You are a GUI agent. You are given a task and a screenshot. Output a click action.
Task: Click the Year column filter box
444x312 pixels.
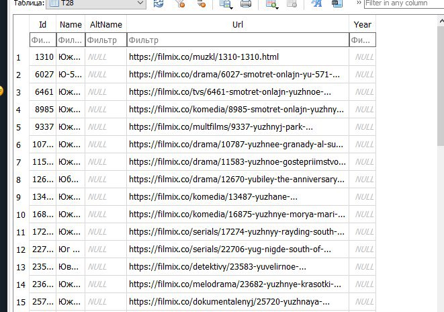(363, 40)
